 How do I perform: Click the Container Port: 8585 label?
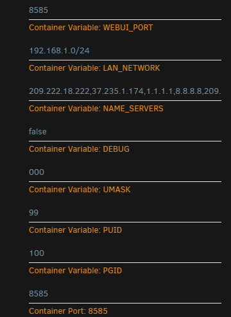tap(68, 311)
